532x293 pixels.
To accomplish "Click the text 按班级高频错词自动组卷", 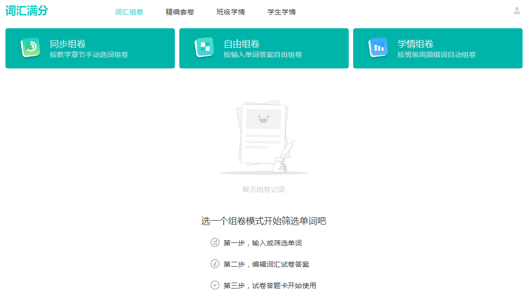I will (437, 55).
